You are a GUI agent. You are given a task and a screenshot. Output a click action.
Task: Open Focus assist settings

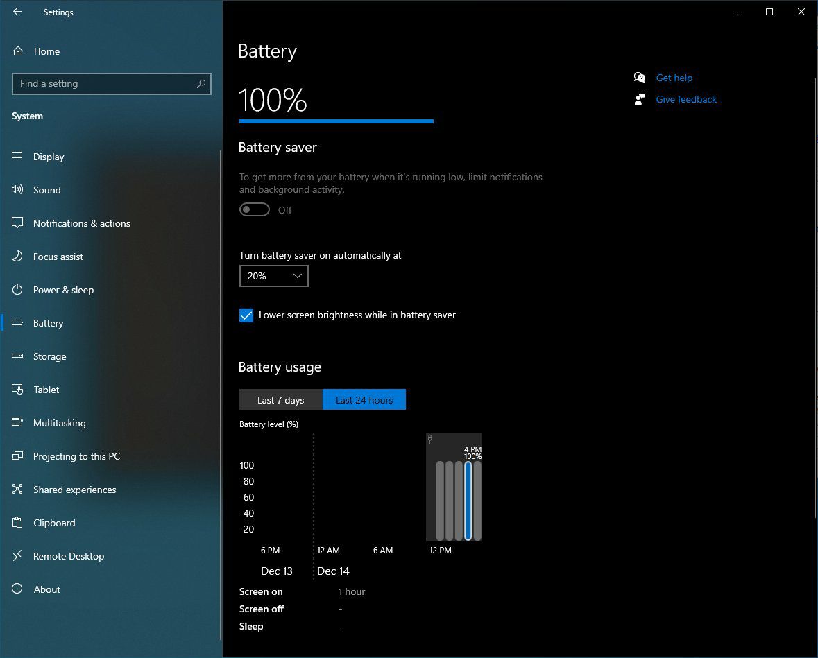point(110,256)
